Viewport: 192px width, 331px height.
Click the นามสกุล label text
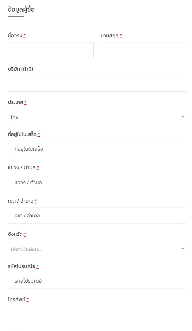tap(109, 36)
